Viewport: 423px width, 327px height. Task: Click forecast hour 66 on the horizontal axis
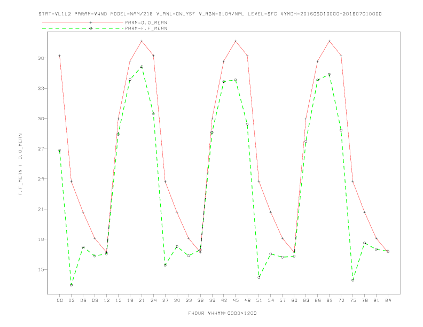pos(318,300)
